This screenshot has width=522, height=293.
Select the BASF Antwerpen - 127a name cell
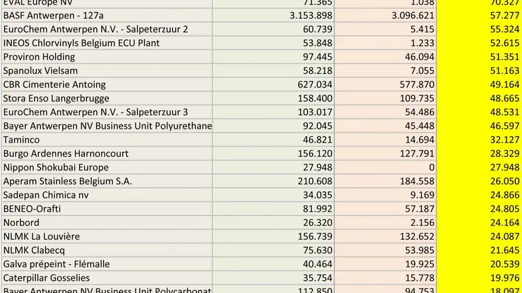106,16
